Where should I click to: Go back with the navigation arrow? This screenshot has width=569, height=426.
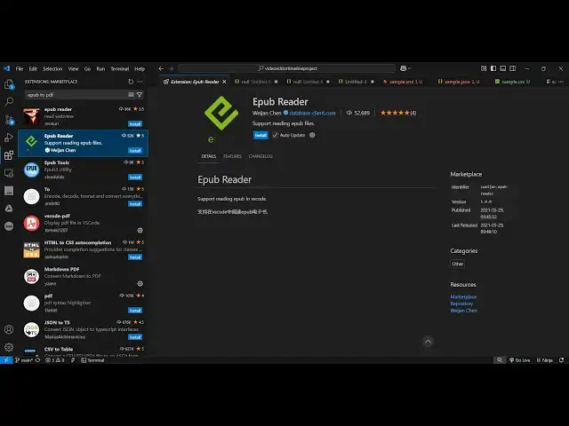pyautogui.click(x=161, y=68)
